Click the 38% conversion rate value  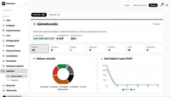(73, 39)
